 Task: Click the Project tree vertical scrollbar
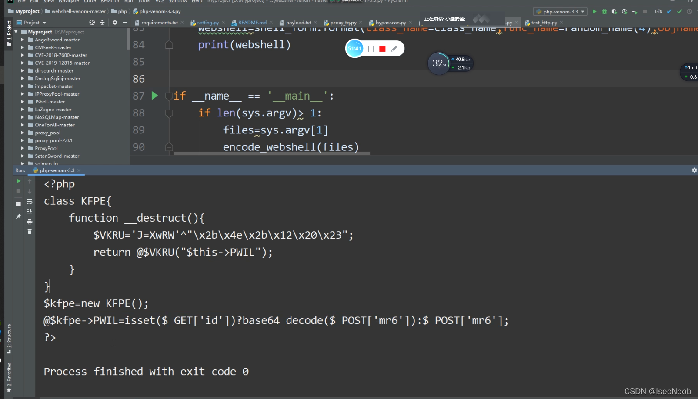(128, 39)
